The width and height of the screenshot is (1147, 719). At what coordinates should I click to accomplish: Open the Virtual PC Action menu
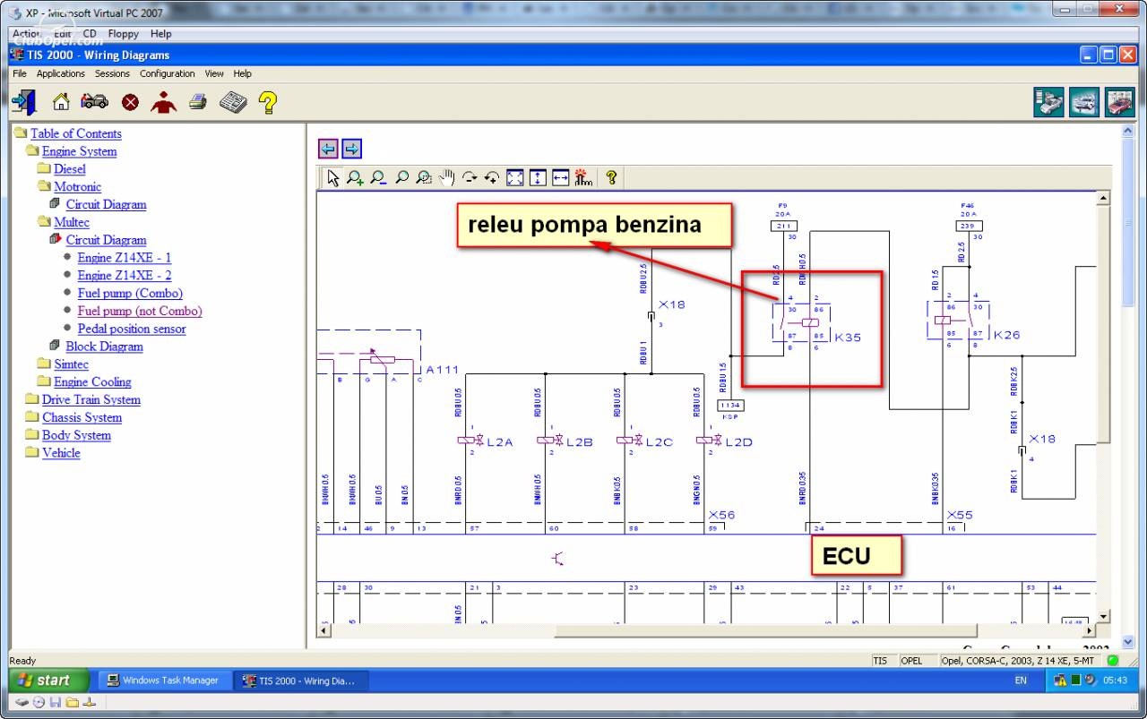click(27, 34)
